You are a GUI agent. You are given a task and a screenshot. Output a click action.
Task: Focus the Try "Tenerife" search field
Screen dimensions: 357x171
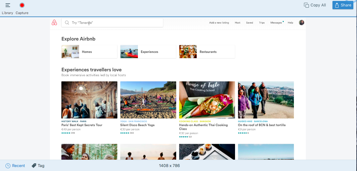coord(112,23)
